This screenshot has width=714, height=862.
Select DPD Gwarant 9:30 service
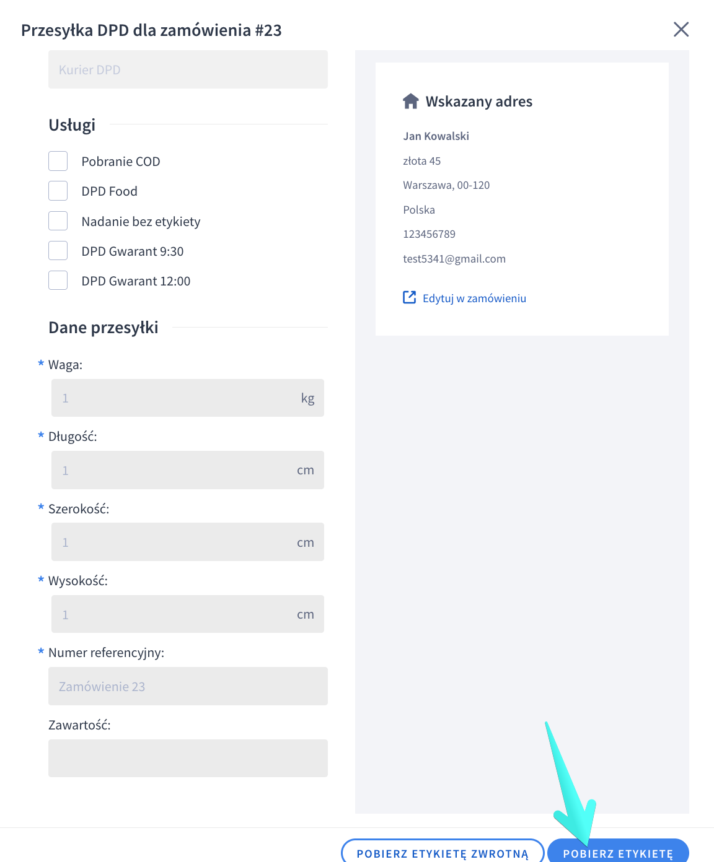58,251
